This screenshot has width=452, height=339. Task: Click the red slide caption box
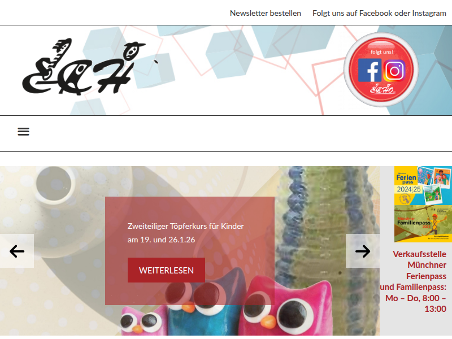[x=190, y=251]
